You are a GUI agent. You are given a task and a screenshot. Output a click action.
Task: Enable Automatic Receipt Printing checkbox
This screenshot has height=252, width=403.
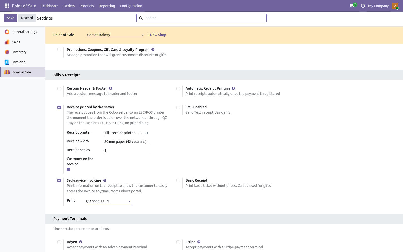178,89
